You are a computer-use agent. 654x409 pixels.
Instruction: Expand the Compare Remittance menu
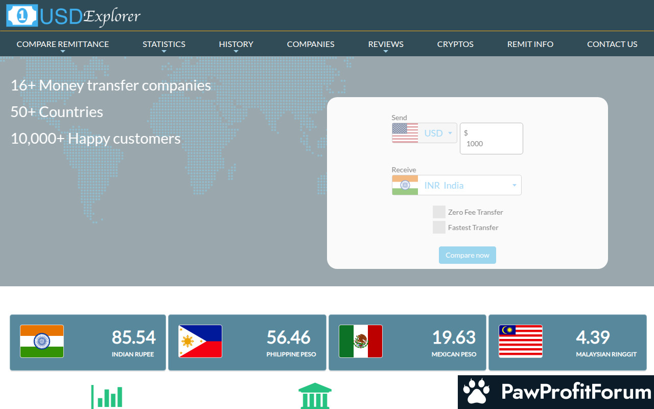(x=62, y=44)
